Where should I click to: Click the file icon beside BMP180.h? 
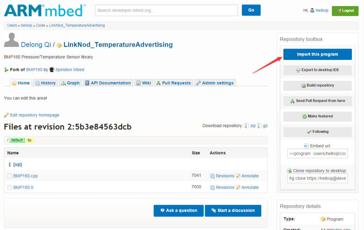tap(10, 187)
